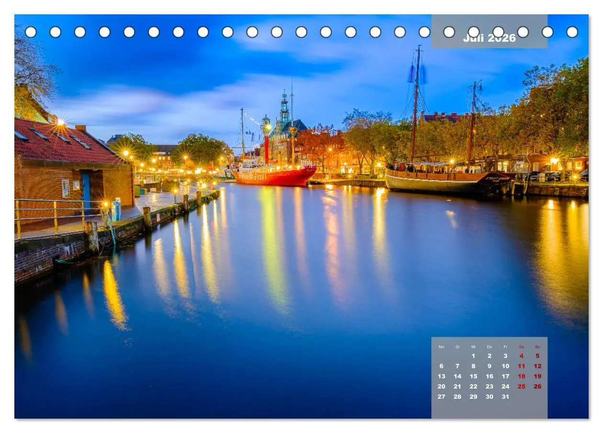Select the 'Do' weekday header
The width and height of the screenshot is (603, 433).
click(490, 347)
